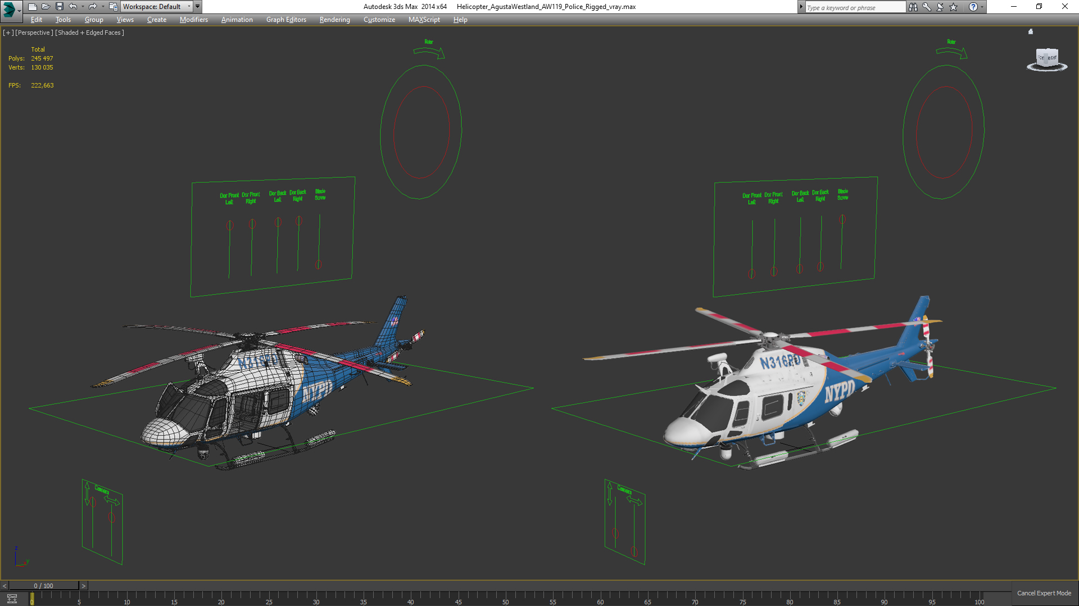This screenshot has width=1079, height=606.
Task: Open the Edit menu
Action: pyautogui.click(x=37, y=20)
